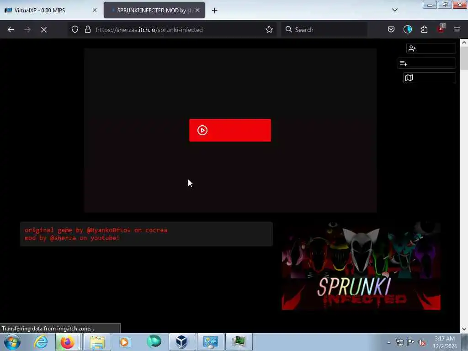
Task: Click the follow user button
Action: (431, 48)
